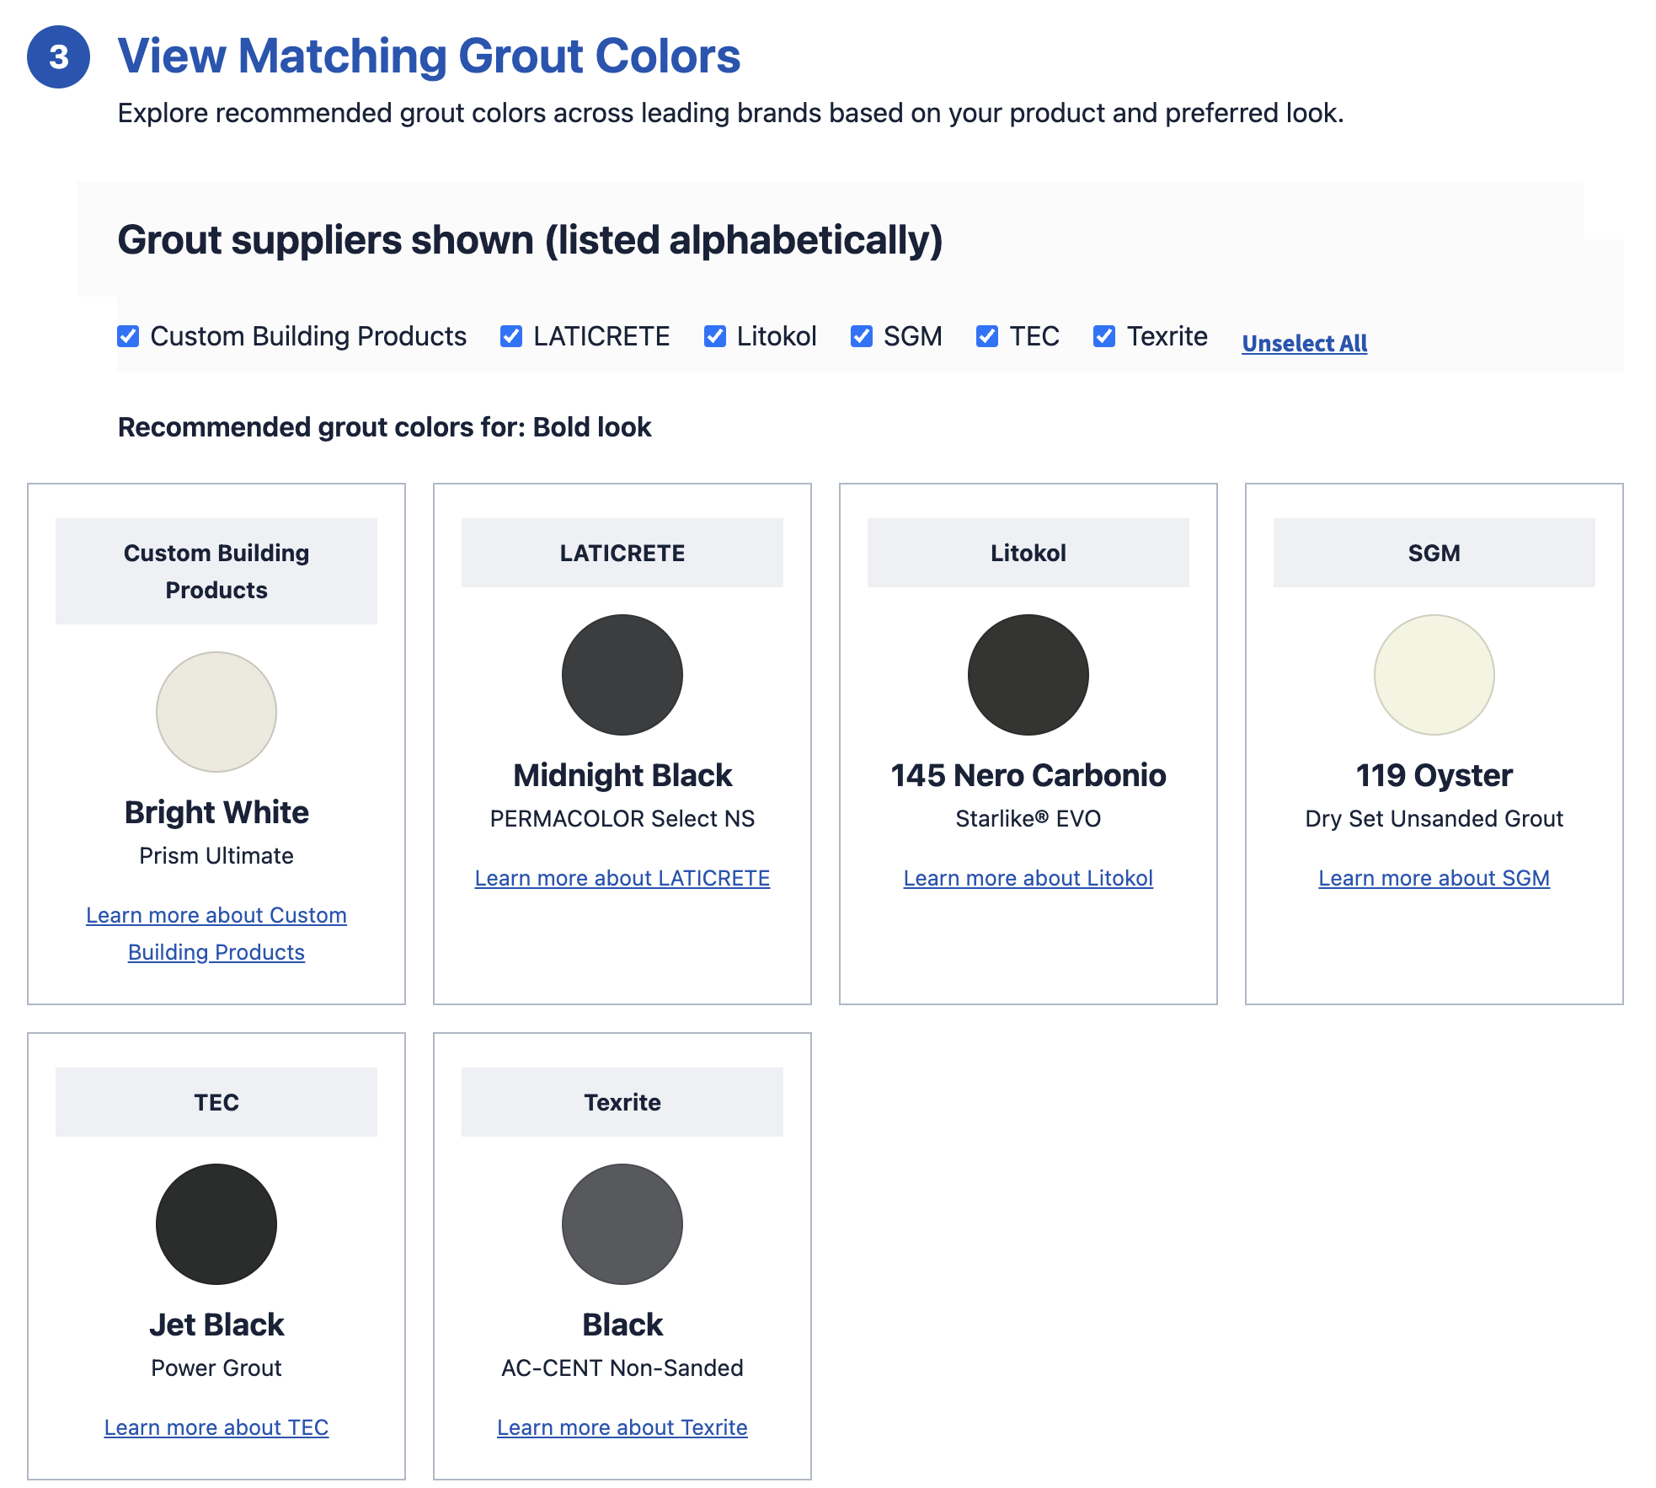Screen dimensions: 1656x1488
Task: Click the Recommended grout colors Bold look text
Action: tap(384, 427)
